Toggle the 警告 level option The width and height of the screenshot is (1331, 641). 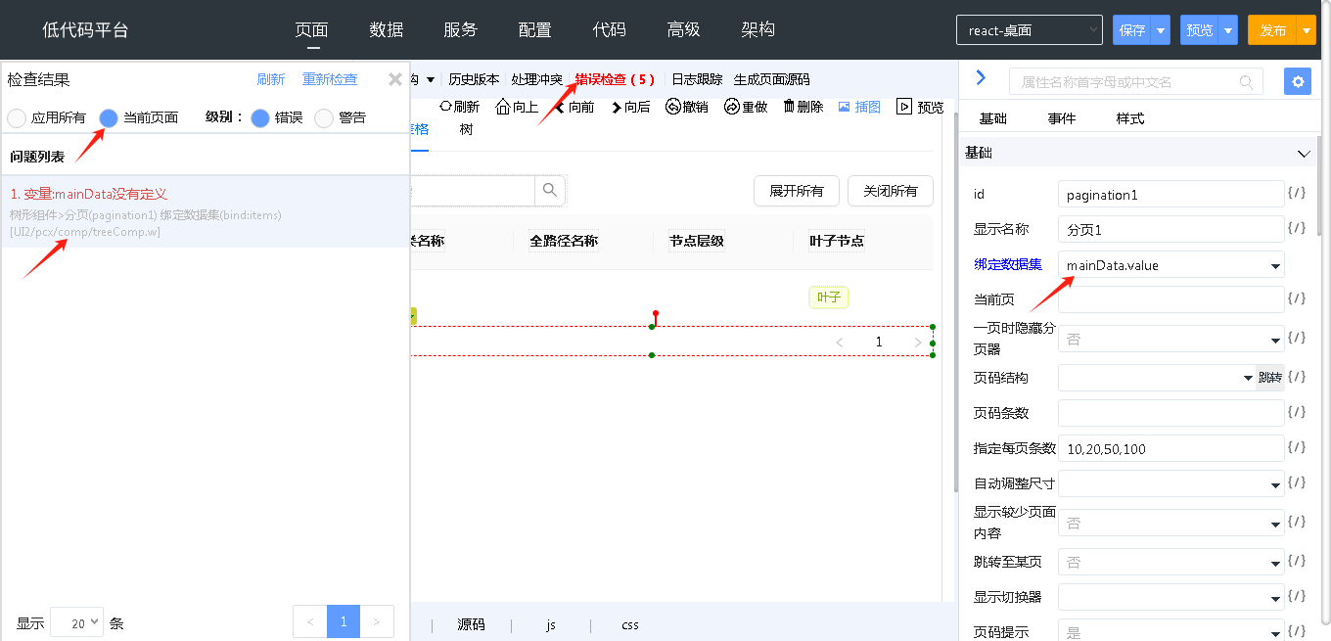point(324,118)
